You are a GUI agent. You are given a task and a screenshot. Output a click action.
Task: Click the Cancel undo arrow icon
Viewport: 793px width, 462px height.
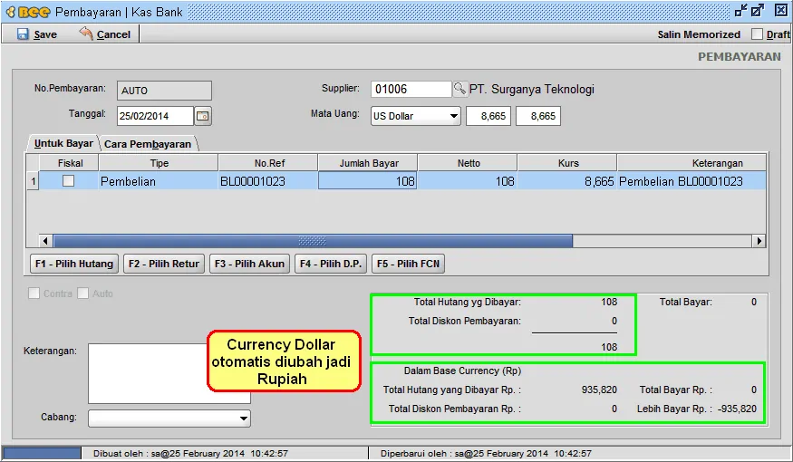pyautogui.click(x=86, y=34)
